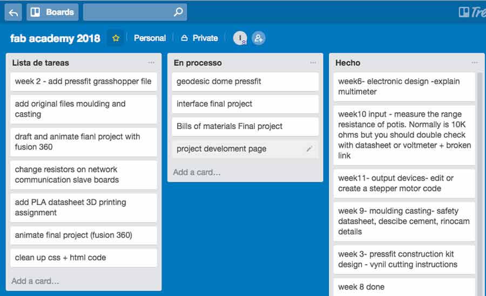Click the fab academy 2018 board title
This screenshot has height=296, width=486.
click(x=55, y=38)
